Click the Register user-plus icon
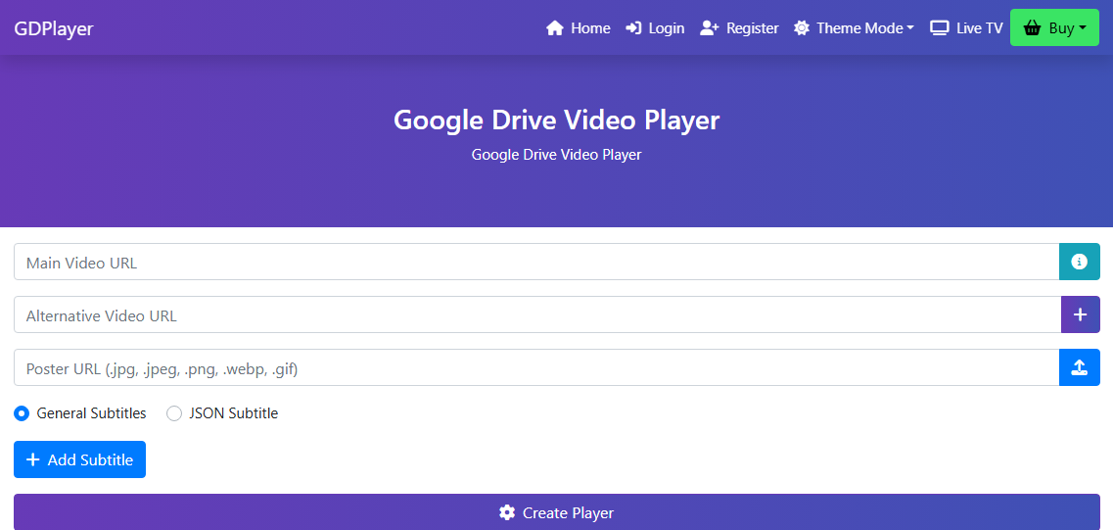 click(x=710, y=28)
